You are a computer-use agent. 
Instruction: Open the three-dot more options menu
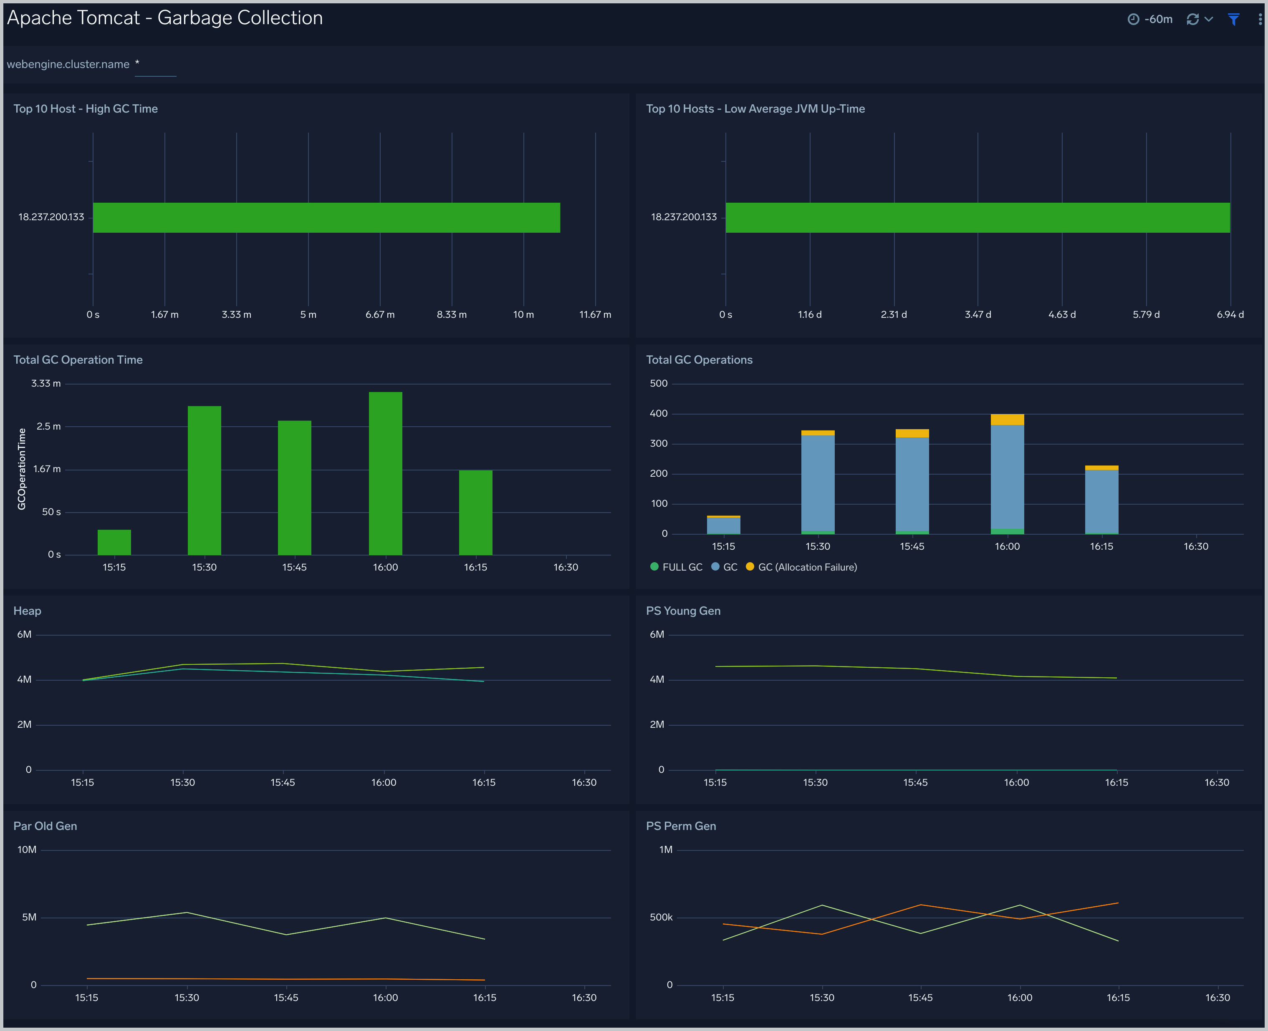(1260, 19)
